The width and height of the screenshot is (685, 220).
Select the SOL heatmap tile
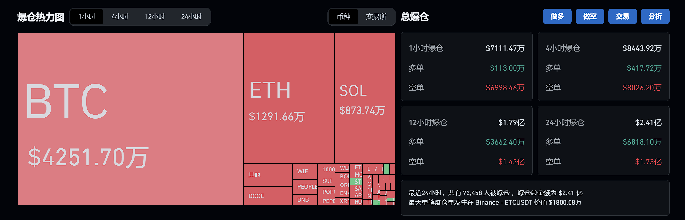pyautogui.click(x=365, y=98)
